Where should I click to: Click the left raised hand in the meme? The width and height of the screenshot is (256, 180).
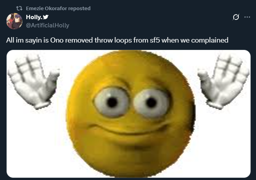point(34,82)
